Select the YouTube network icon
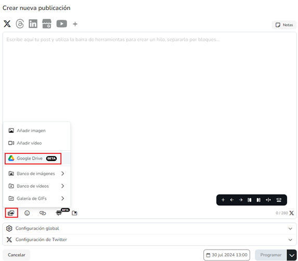 coord(61,24)
